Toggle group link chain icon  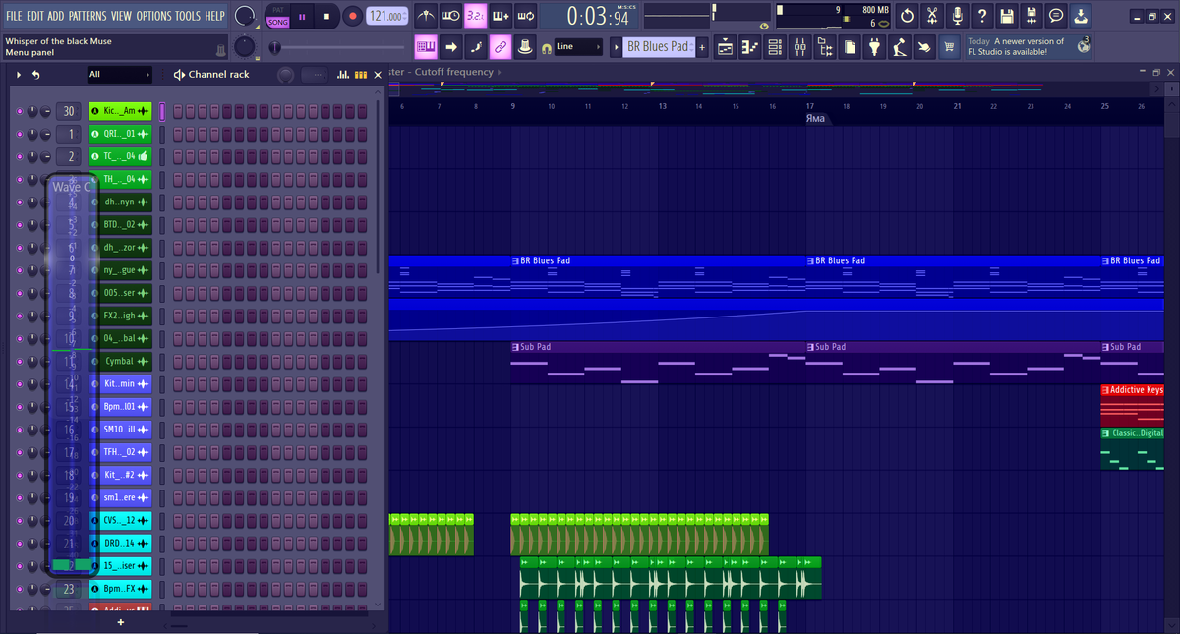click(x=500, y=46)
